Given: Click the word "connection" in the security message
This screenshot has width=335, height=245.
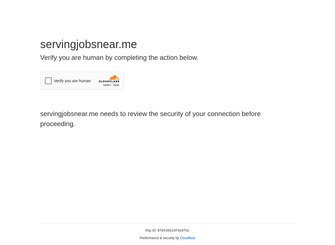Looking at the screenshot, I should click(224, 114).
